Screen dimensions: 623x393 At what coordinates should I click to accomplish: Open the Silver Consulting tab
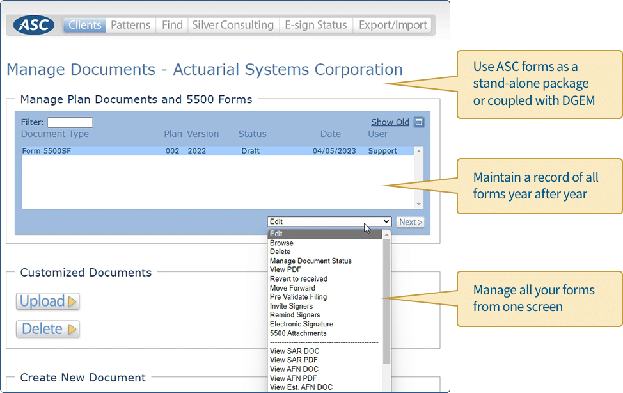[233, 24]
